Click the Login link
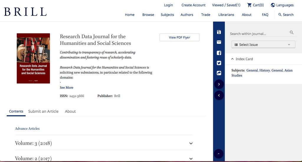The width and height of the screenshot is (302, 162). pos(168,5)
